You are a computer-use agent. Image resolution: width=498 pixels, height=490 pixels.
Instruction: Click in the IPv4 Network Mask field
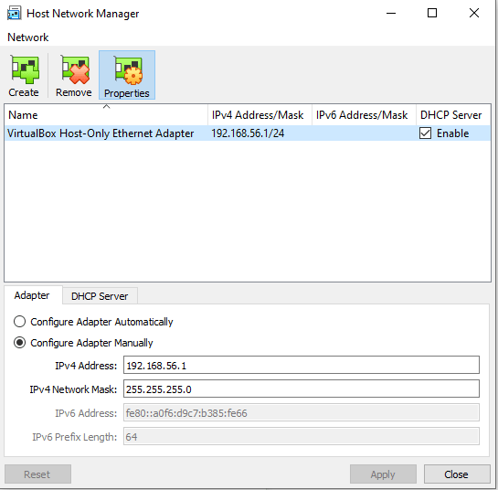(302, 389)
